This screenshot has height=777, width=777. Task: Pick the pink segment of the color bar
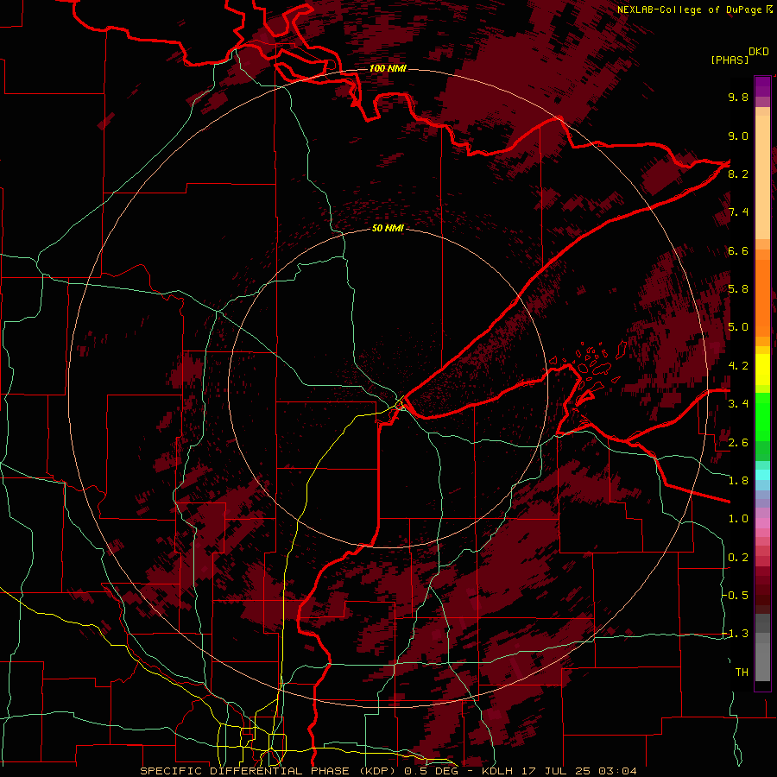point(762,523)
